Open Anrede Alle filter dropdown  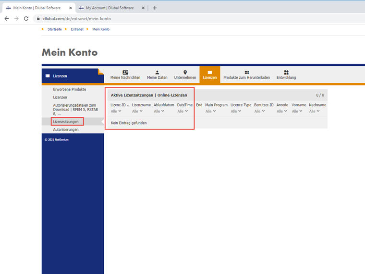[x=282, y=112]
